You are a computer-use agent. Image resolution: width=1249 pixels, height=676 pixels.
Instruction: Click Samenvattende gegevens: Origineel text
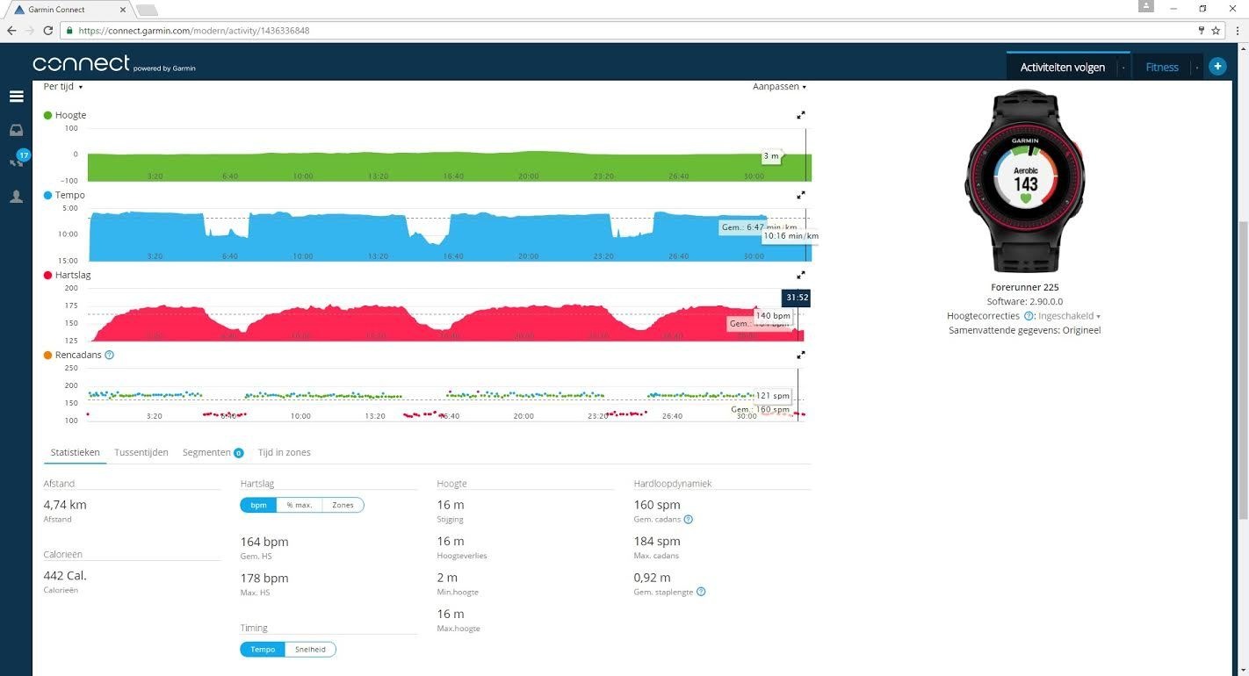point(1025,330)
